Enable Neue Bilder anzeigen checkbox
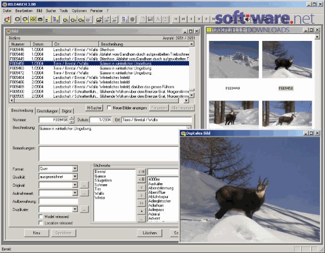325x253 pixels. coord(109,108)
